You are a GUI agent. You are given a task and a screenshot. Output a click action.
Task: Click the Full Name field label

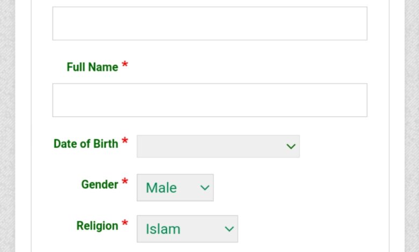point(92,67)
